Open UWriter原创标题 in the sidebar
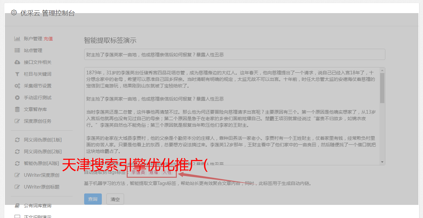 [42, 187]
